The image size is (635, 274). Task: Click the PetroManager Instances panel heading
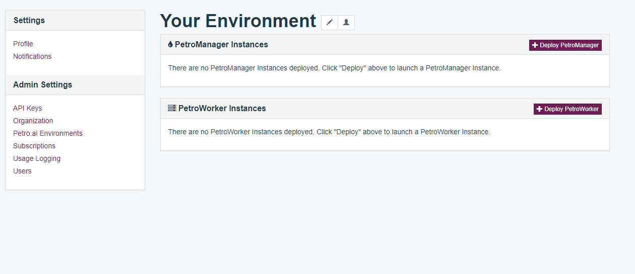(221, 45)
